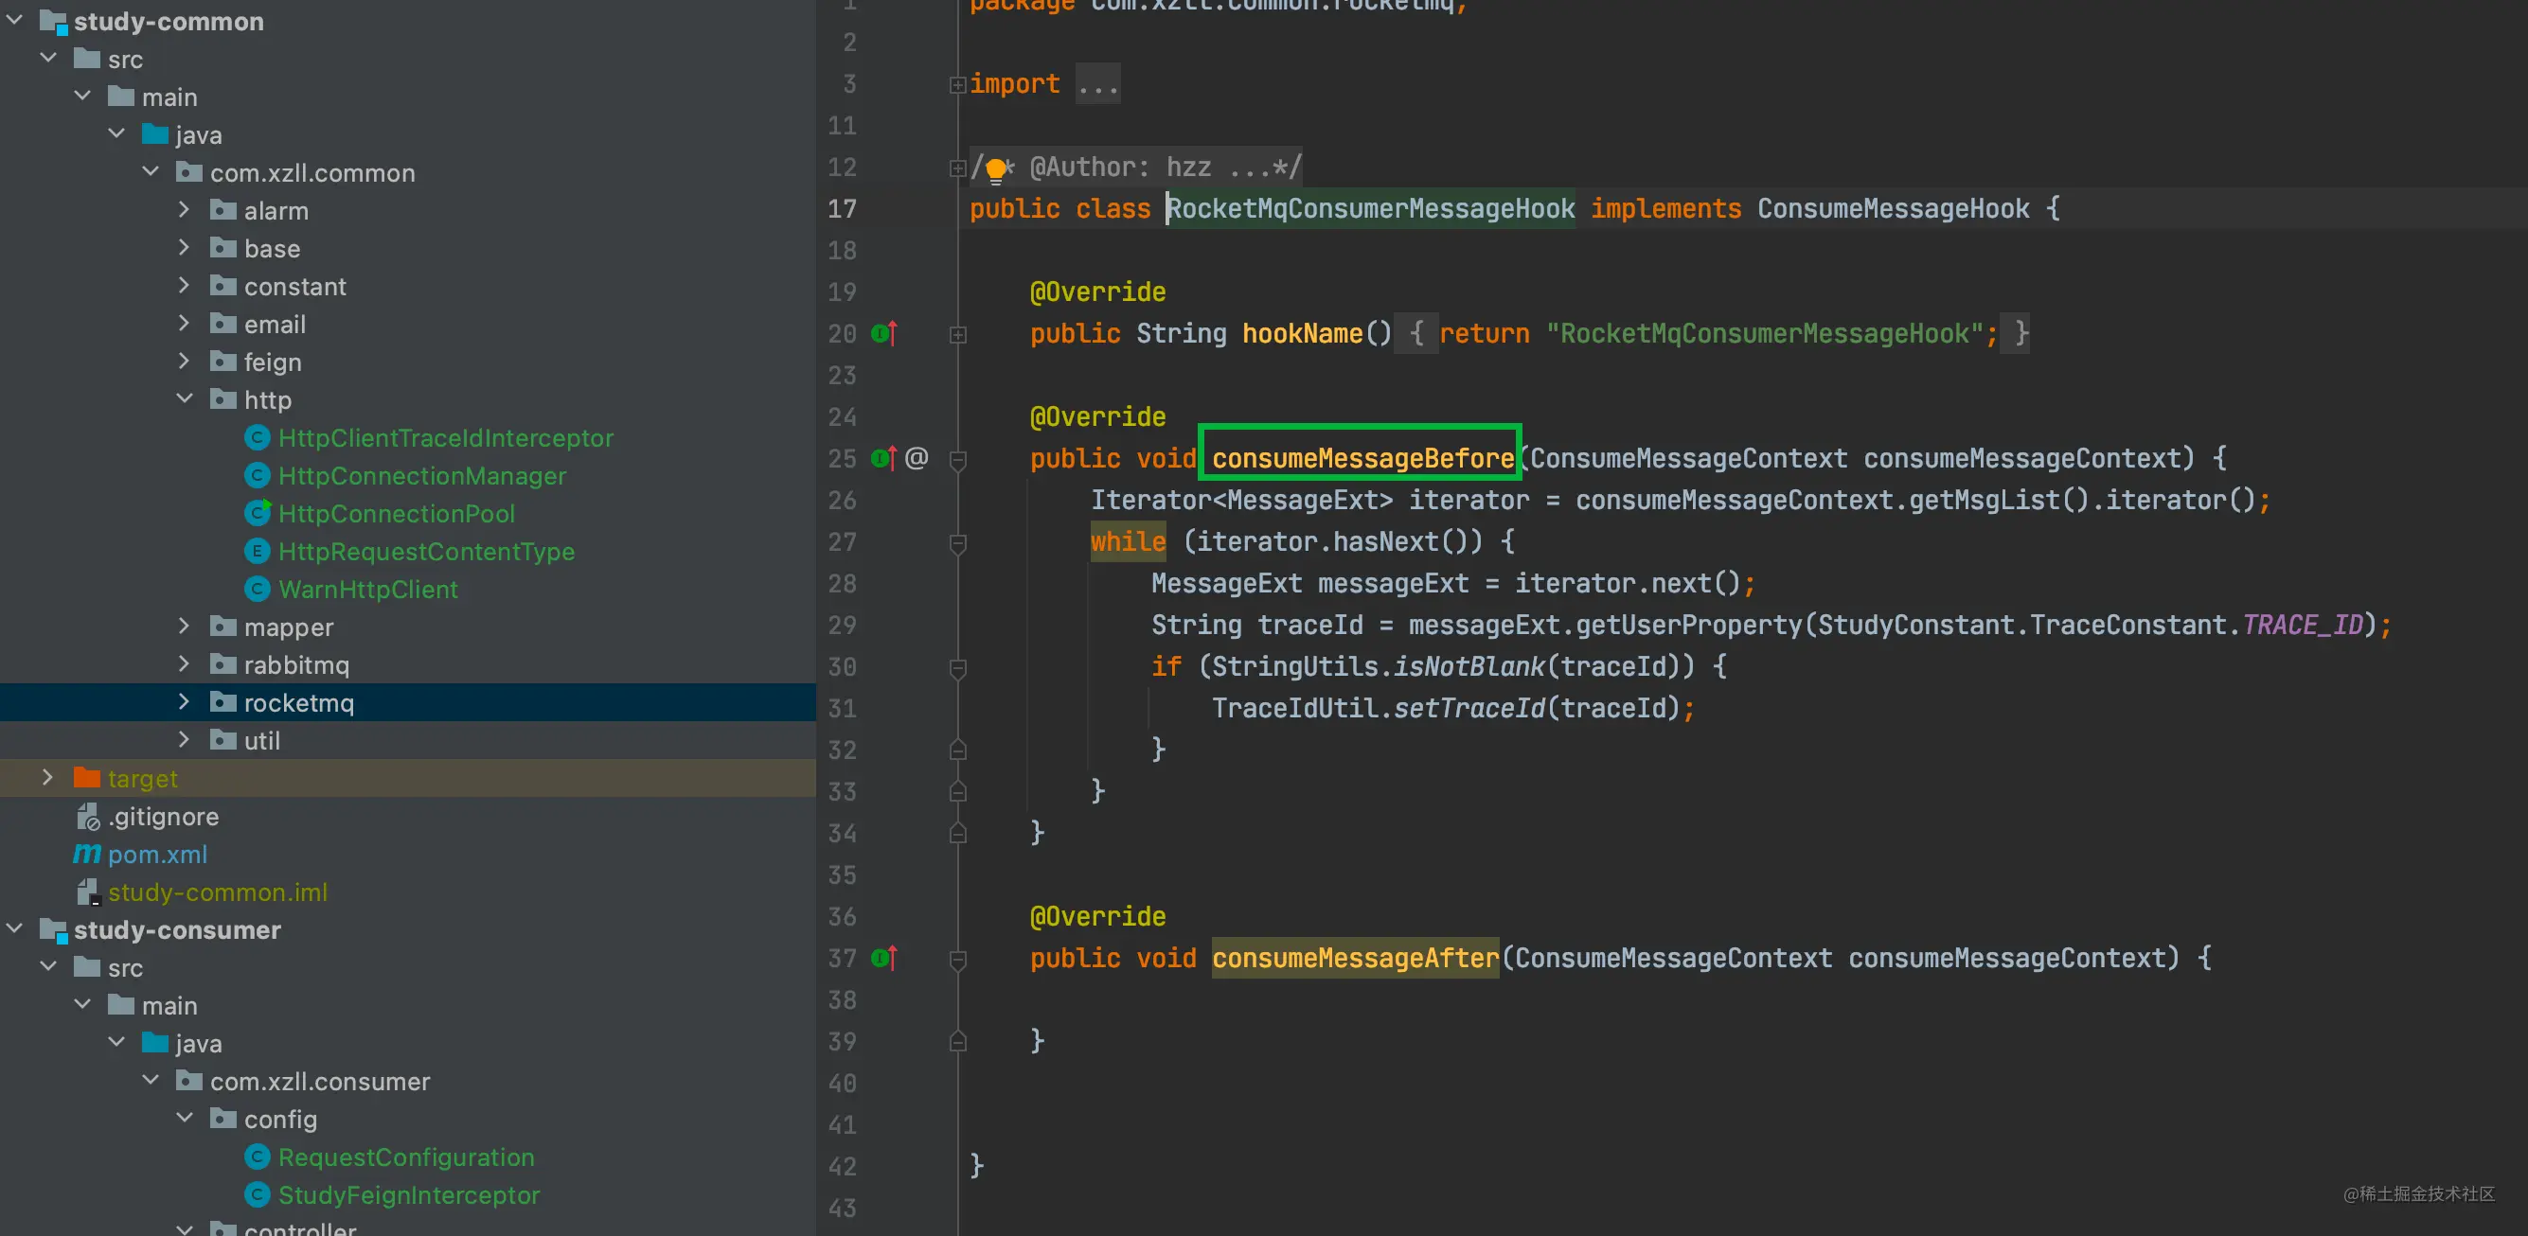Select study-common.iml file
This screenshot has width=2528, height=1236.
[218, 892]
